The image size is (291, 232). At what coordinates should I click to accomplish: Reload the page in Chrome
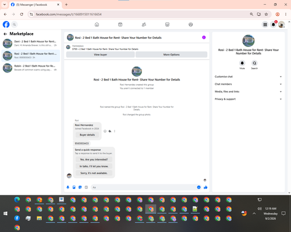[x=22, y=14]
